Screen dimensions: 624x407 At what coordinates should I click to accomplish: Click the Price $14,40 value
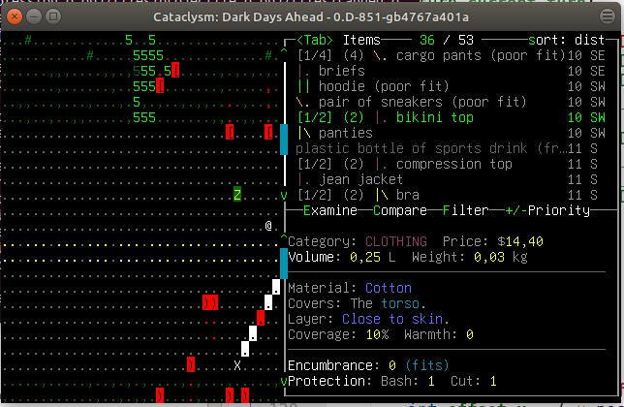pos(520,241)
